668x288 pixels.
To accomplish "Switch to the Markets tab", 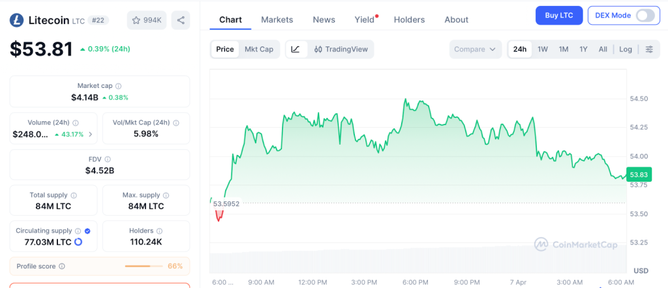I will [277, 20].
